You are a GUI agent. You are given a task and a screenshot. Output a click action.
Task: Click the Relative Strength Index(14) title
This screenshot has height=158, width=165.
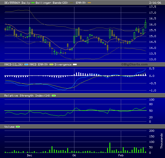(x=27, y=95)
